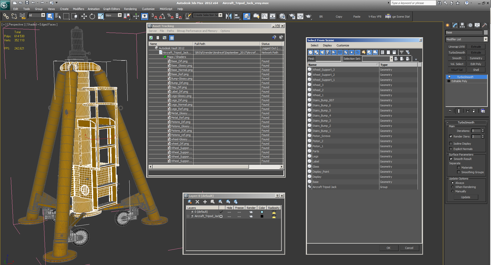Click Refresh icon in Asset Tracking window
The height and width of the screenshot is (265, 491).
pos(151,38)
